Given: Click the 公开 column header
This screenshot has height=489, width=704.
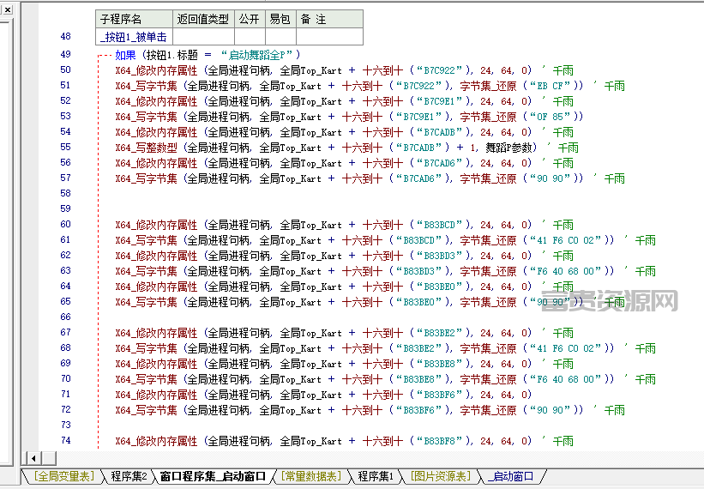Looking at the screenshot, I should pyautogui.click(x=250, y=20).
